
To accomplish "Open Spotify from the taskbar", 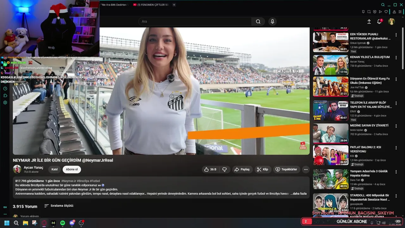I will click(x=63, y=223).
